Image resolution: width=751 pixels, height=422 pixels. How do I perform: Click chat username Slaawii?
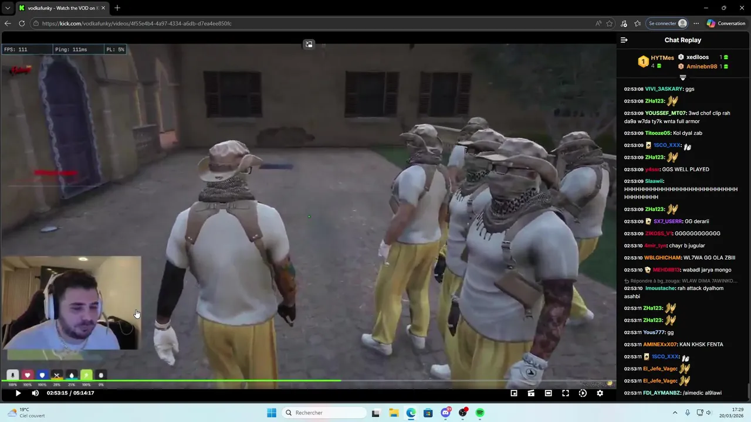coord(654,181)
